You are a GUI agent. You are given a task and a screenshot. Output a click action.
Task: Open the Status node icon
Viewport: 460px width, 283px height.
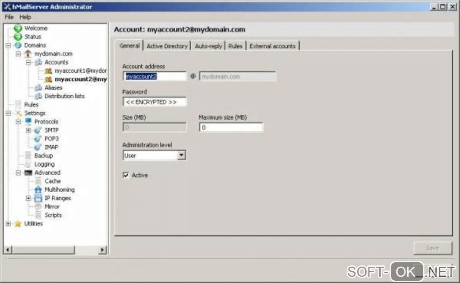point(18,37)
